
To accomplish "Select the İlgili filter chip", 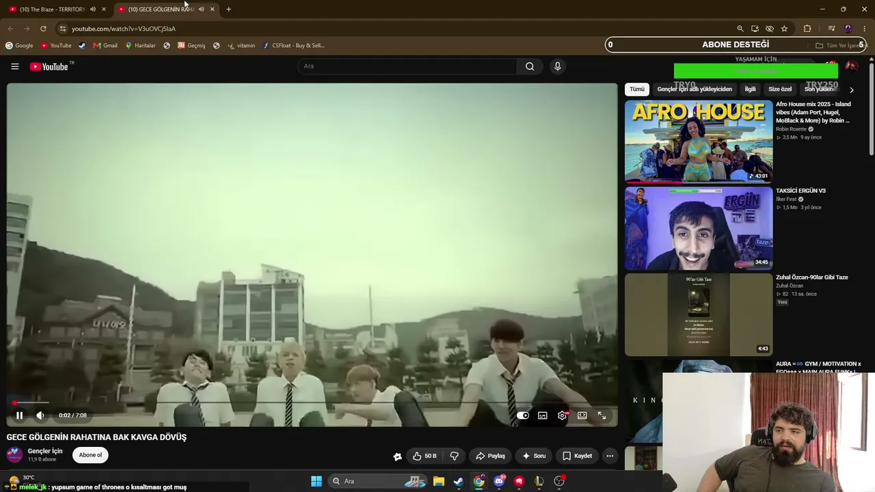I will pos(750,90).
